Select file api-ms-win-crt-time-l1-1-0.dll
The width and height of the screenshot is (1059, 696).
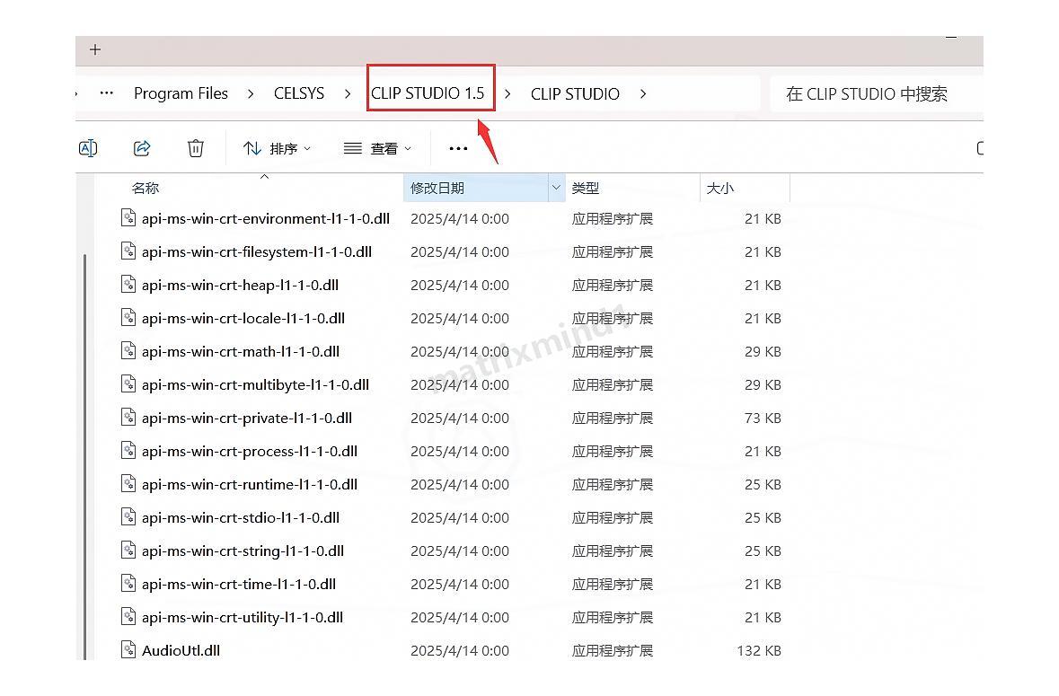tap(238, 584)
